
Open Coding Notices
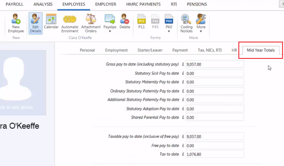pos(186,23)
